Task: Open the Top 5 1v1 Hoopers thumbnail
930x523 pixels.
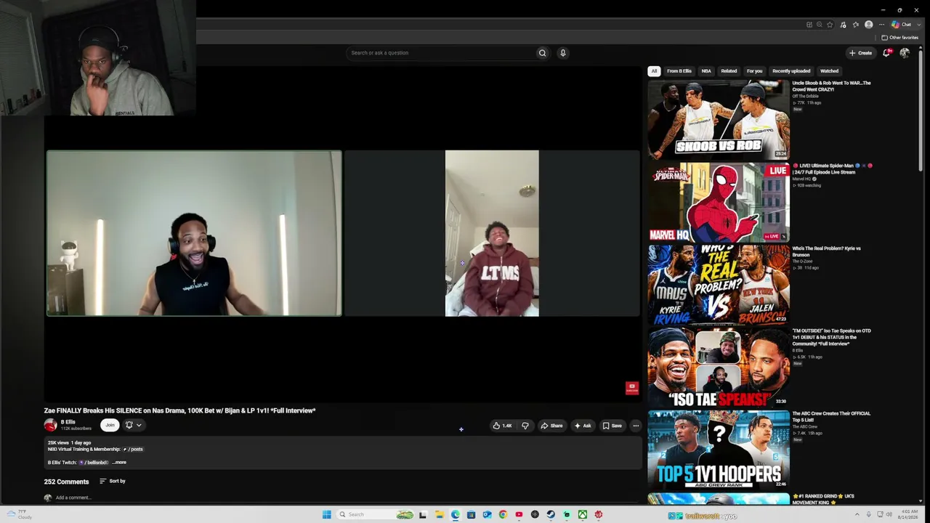Action: pyautogui.click(x=719, y=450)
